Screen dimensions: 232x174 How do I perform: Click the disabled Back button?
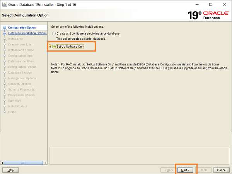click(x=169, y=170)
